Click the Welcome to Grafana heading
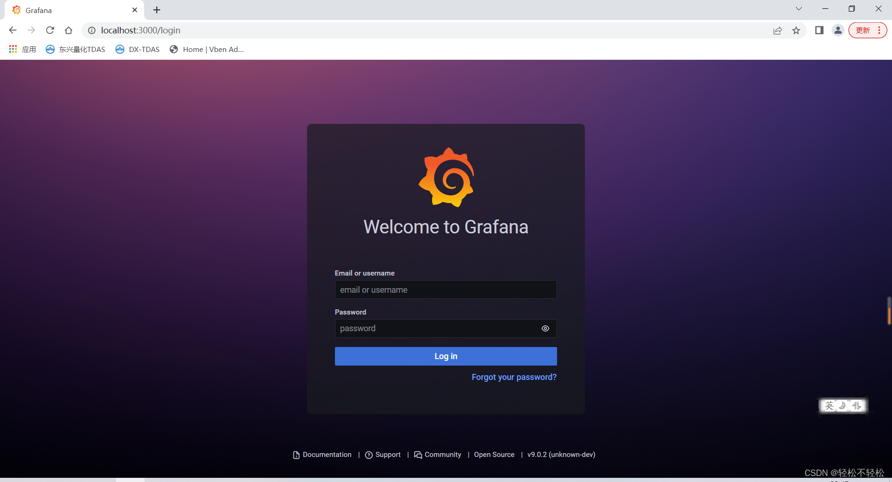This screenshot has width=892, height=482. point(446,227)
